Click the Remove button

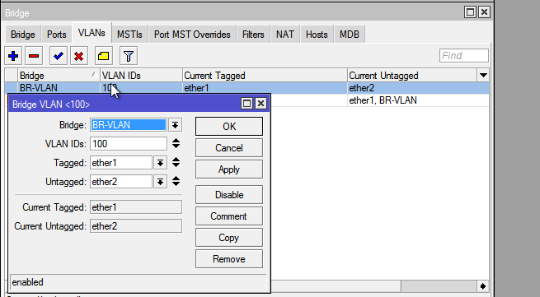(229, 258)
